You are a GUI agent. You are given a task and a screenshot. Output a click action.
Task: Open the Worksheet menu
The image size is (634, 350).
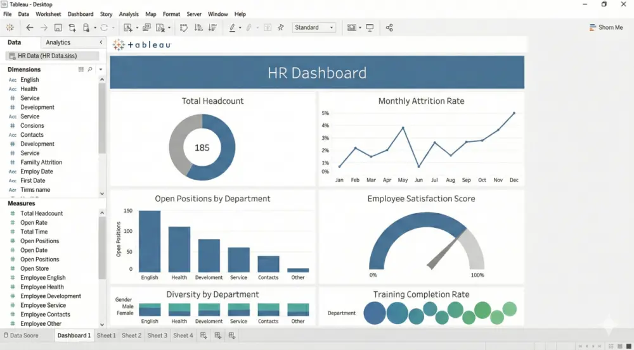point(48,14)
